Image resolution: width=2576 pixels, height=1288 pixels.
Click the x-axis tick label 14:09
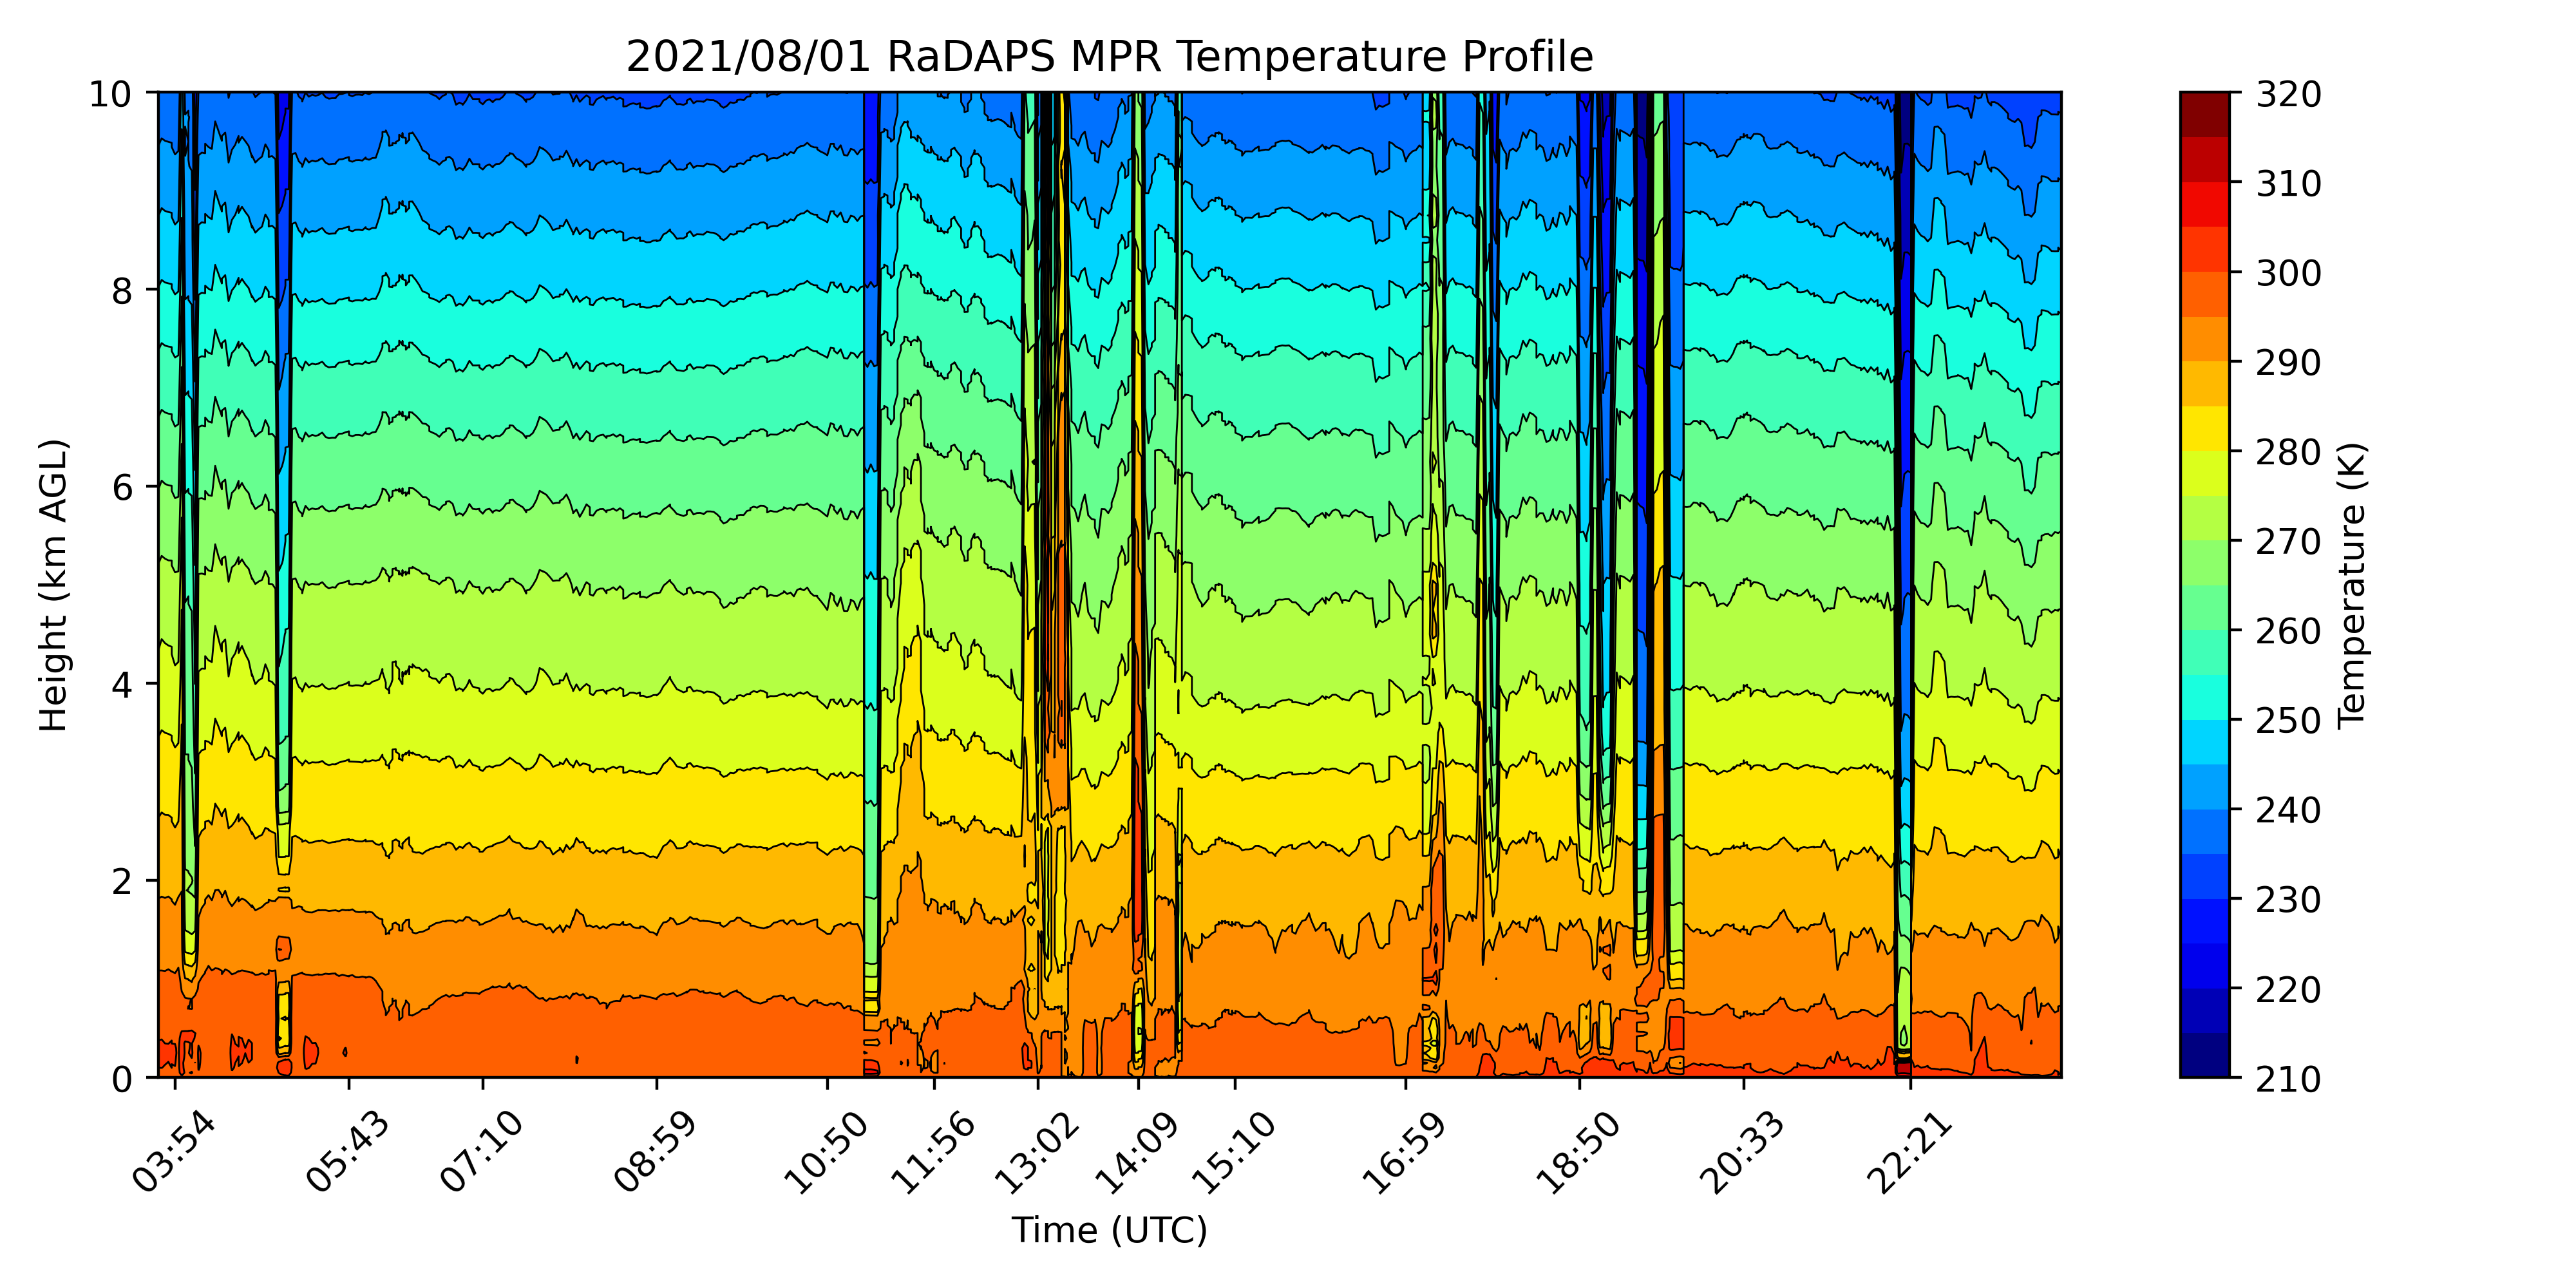tap(1137, 1152)
